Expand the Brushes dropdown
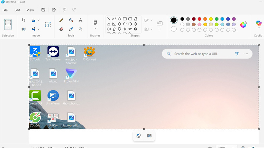264x148 pixels. [95, 29]
